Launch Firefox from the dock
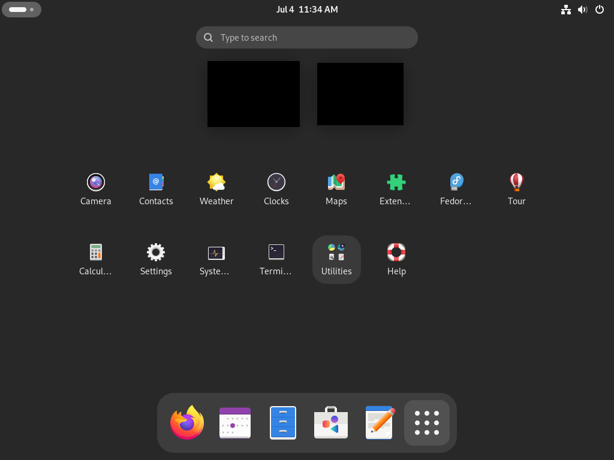614x460 pixels. pos(187,422)
